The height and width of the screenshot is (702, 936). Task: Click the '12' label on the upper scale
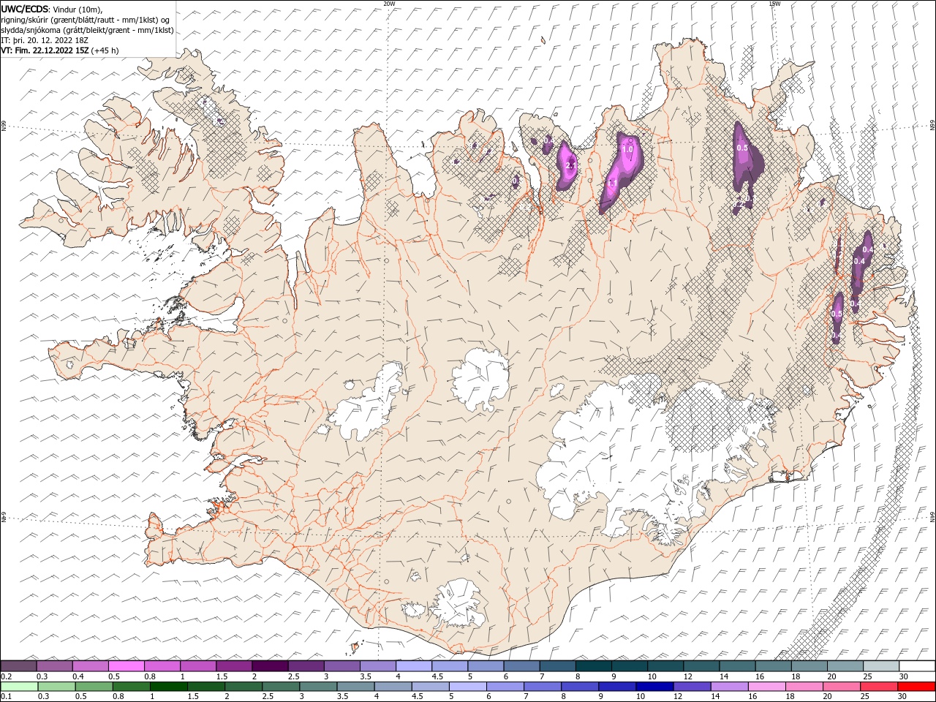coord(687,676)
